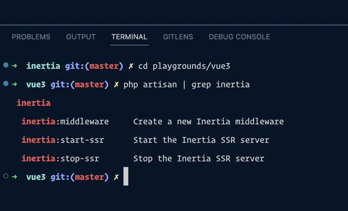
Task: Click the text 'cd playgrounds/vue3'
Action: [184, 66]
